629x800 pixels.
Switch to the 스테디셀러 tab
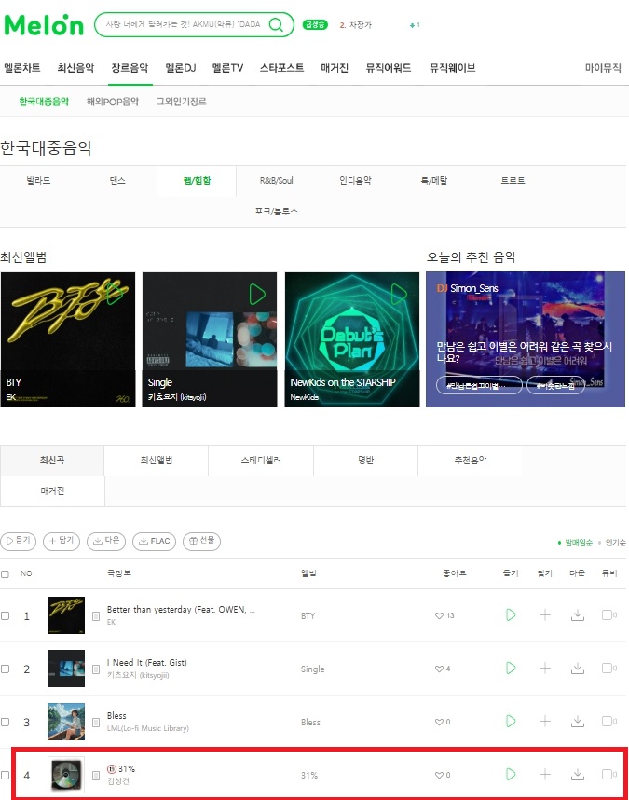pyautogui.click(x=261, y=461)
